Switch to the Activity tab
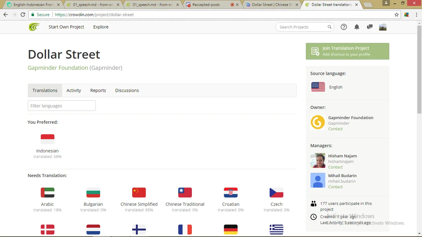Image resolution: width=422 pixels, height=237 pixels. click(x=74, y=91)
